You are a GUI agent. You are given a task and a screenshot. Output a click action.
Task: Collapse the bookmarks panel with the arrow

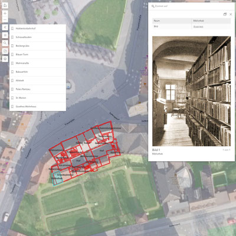click(x=5, y=27)
